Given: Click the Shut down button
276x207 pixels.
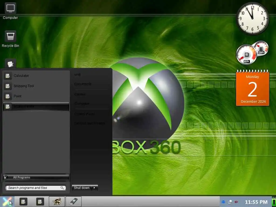Looking at the screenshot, I should point(82,188).
